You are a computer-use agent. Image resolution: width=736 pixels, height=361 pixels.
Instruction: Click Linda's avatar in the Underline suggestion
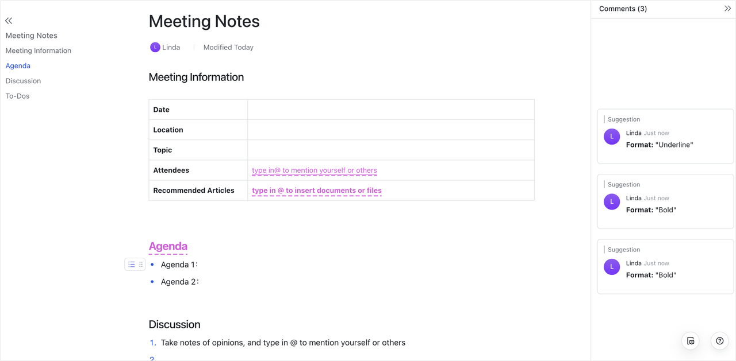coord(612,137)
